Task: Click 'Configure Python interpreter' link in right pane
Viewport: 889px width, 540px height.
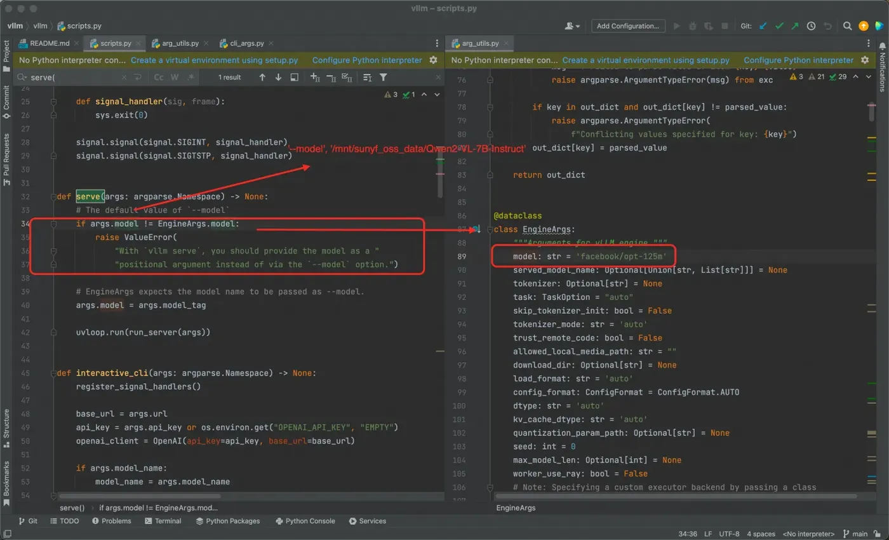Action: [x=799, y=60]
